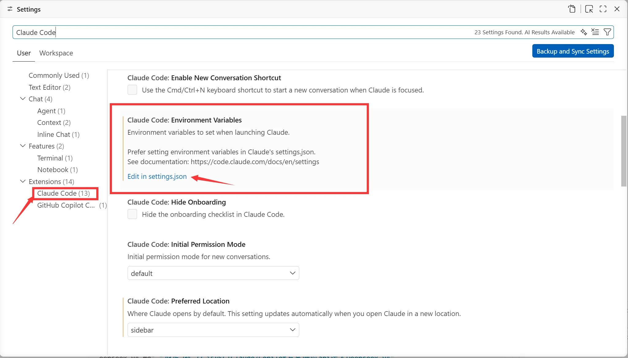Show AI search results sparkle icon
The height and width of the screenshot is (358, 628).
point(584,32)
